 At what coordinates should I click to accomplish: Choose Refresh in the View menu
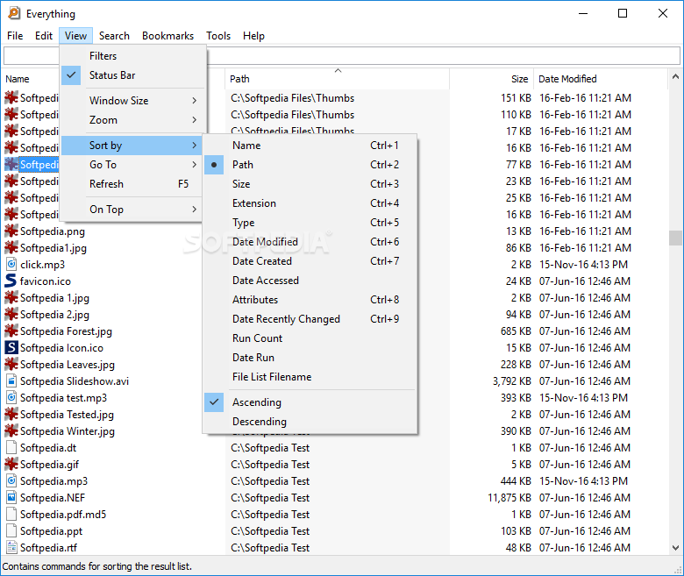[x=132, y=183]
